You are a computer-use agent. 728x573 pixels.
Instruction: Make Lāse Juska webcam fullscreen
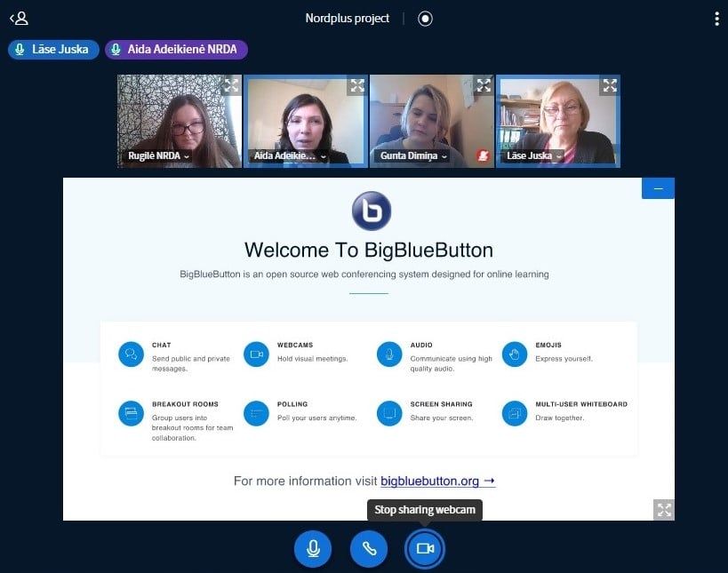pyautogui.click(x=610, y=86)
